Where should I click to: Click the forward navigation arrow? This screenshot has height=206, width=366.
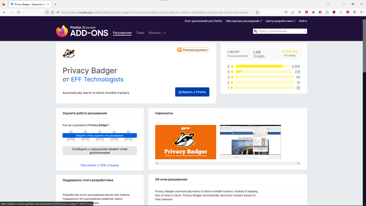[12, 13]
